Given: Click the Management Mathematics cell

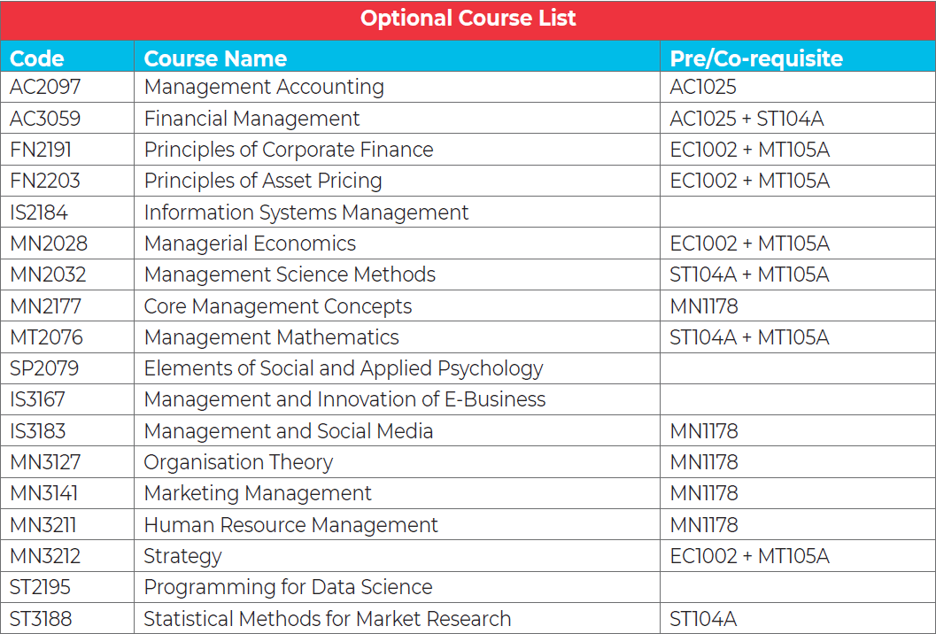Looking at the screenshot, I should (271, 337).
